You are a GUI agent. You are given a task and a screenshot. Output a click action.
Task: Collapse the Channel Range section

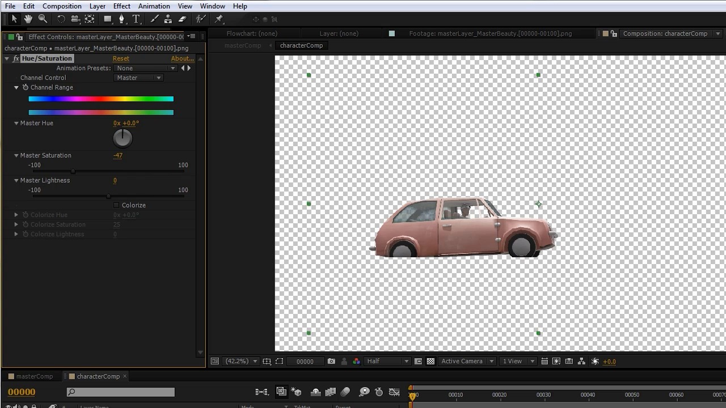pyautogui.click(x=16, y=87)
